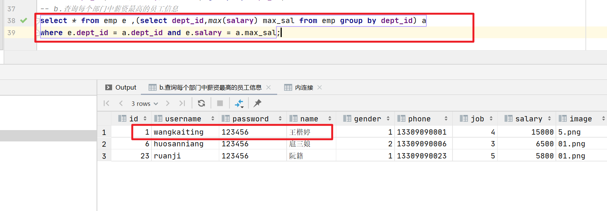Sort by the salary column arrows
The height and width of the screenshot is (211, 607).
[x=549, y=119]
